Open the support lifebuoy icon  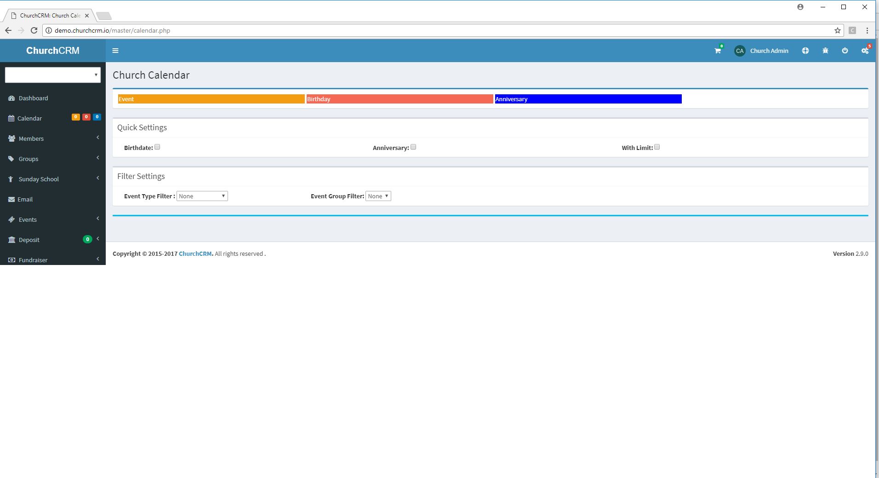[805, 51]
